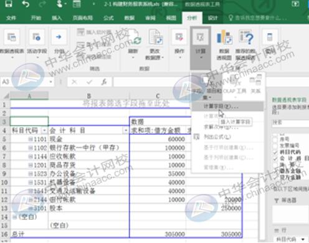This screenshot has height=243, width=309.
Task: Choose 计算字段 from the dropdown menu
Action: pos(227,106)
